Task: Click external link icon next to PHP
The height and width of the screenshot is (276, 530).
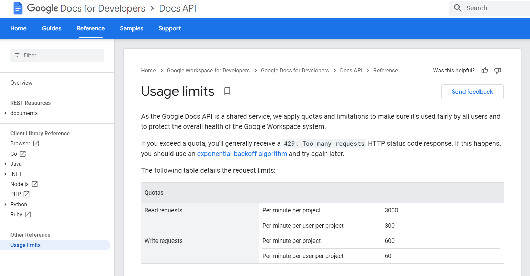Action: pyautogui.click(x=27, y=194)
